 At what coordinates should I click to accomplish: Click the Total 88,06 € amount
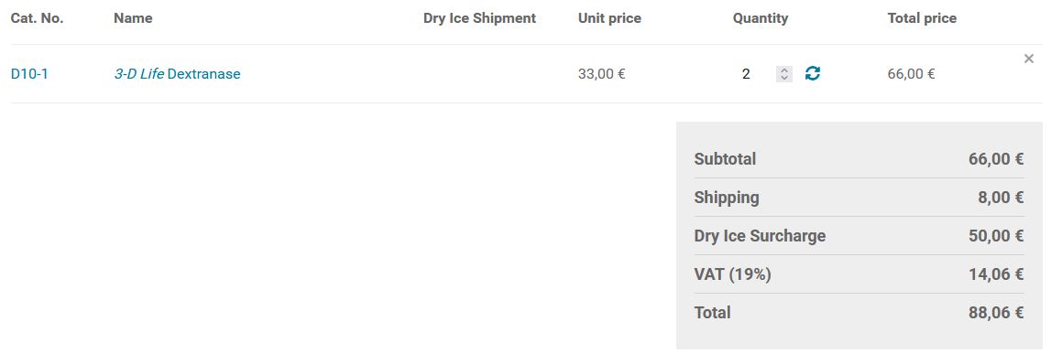[996, 313]
